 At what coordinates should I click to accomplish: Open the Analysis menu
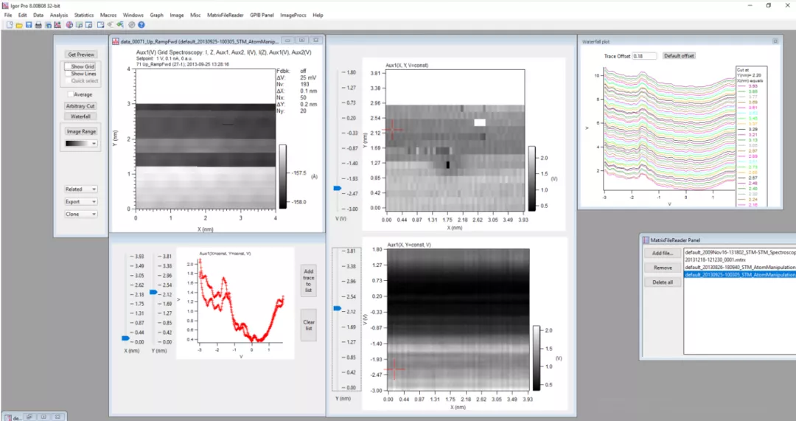coord(59,15)
